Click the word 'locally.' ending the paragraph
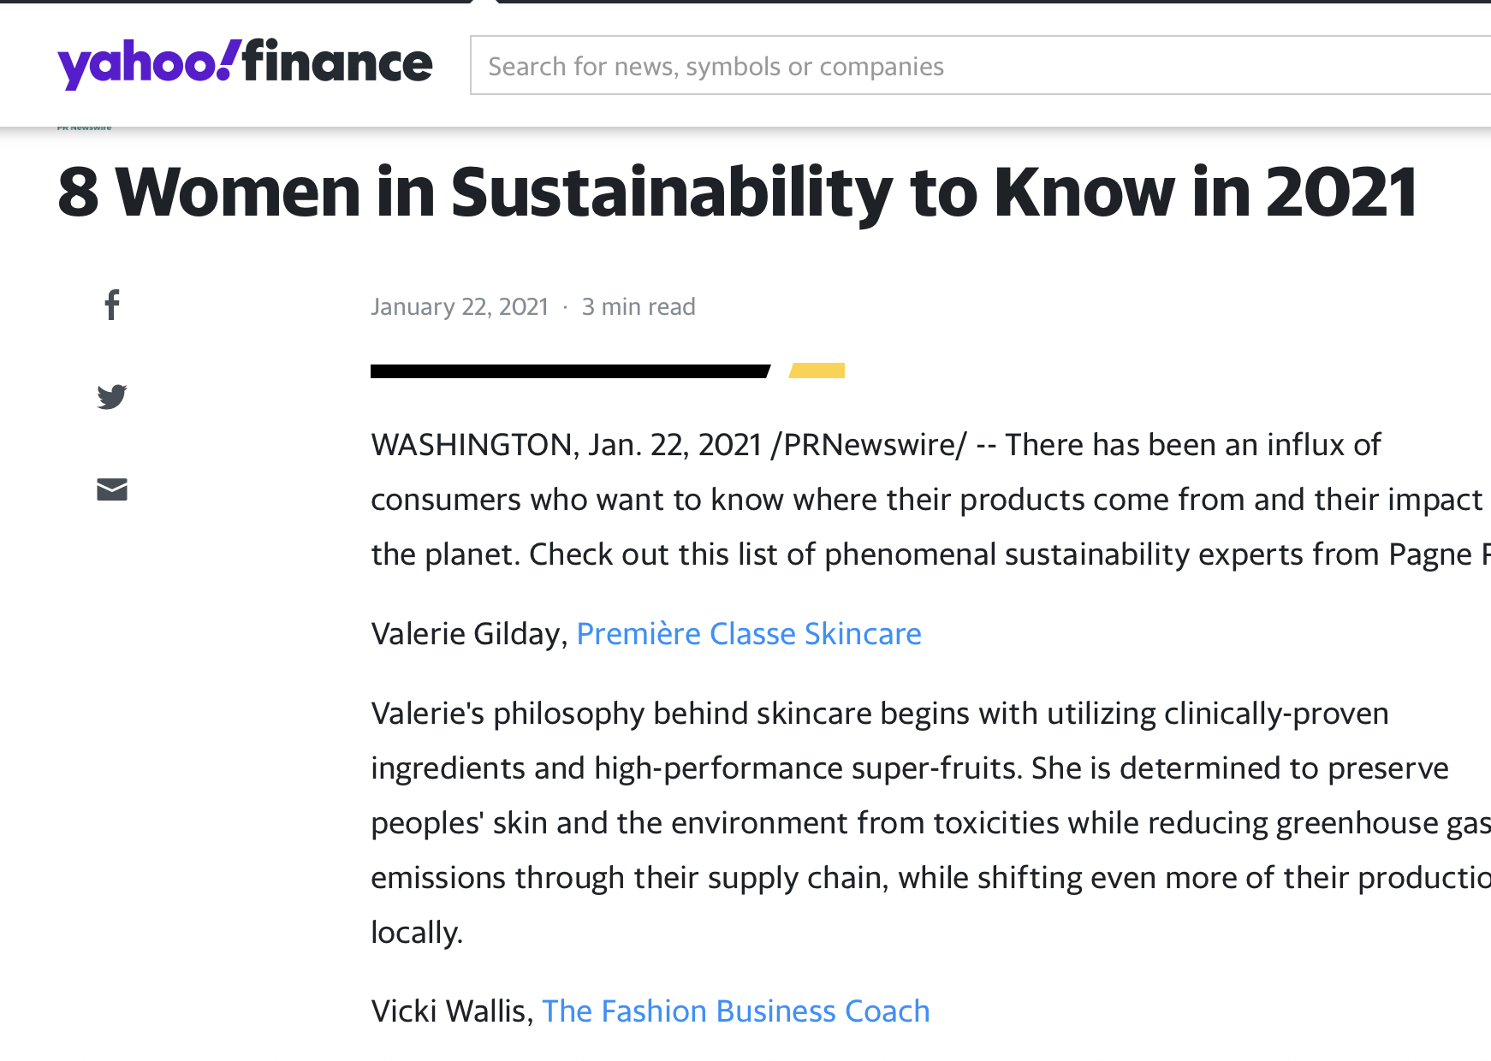Viewport: 1491px width, 1061px height. pos(417,933)
